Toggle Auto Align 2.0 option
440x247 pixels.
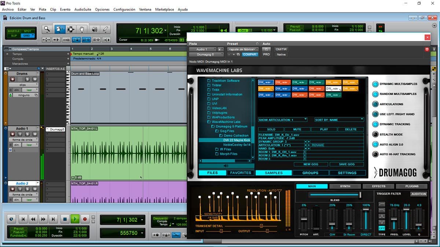pyautogui.click(x=375, y=145)
